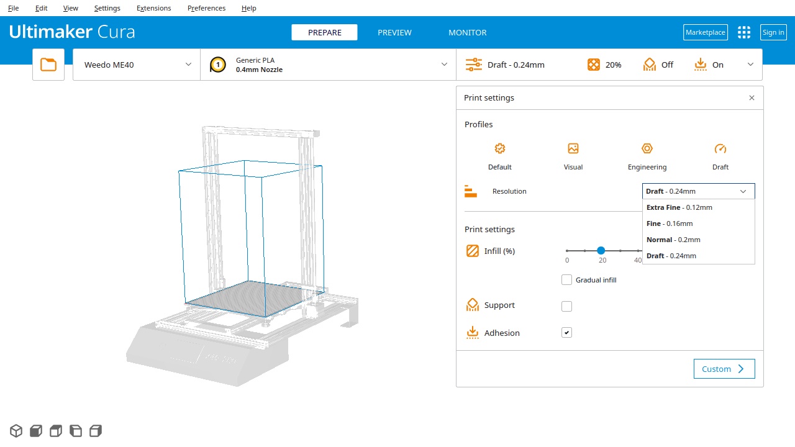This screenshot has width=795, height=447.
Task: Open the Extensions menu
Action: tap(153, 8)
